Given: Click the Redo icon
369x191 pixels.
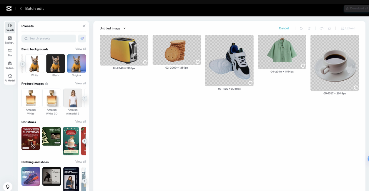Looking at the screenshot, I should [x=309, y=28].
